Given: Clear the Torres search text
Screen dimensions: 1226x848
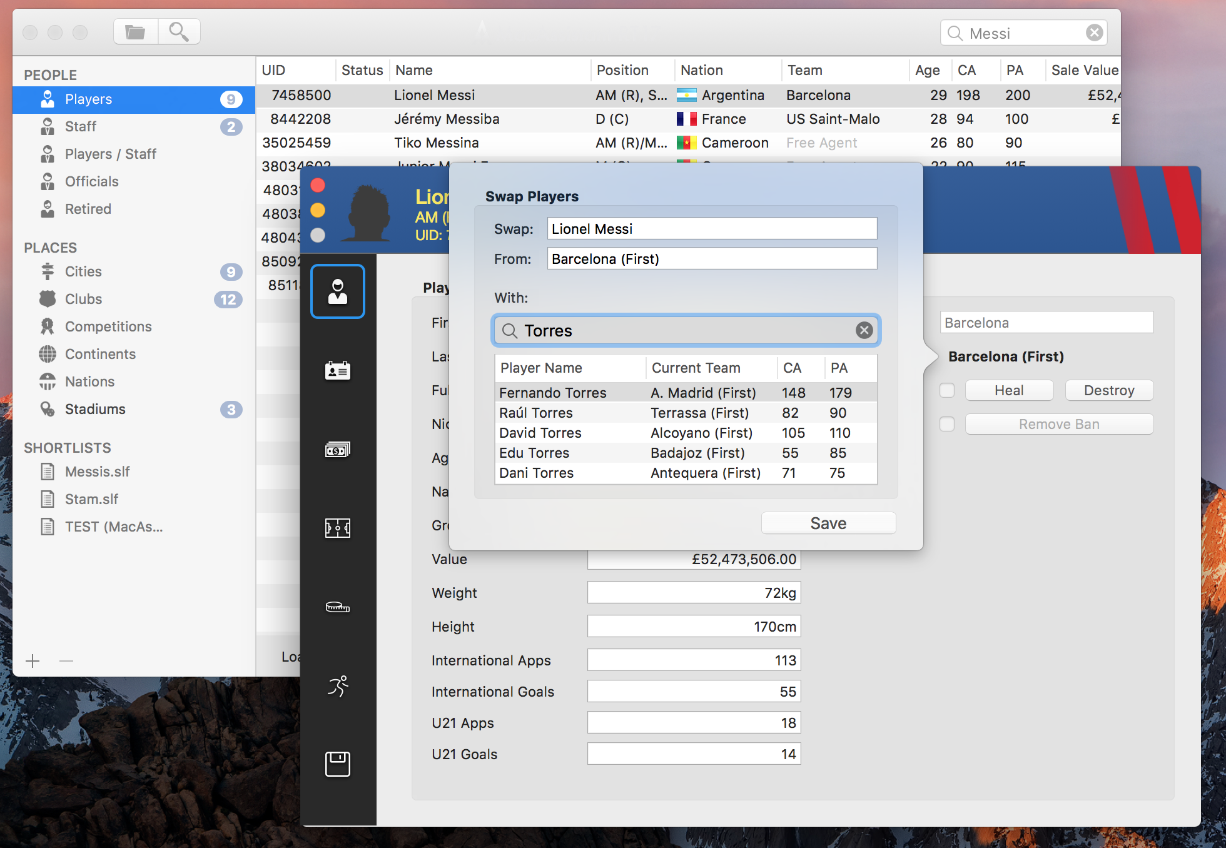Looking at the screenshot, I should coord(864,330).
